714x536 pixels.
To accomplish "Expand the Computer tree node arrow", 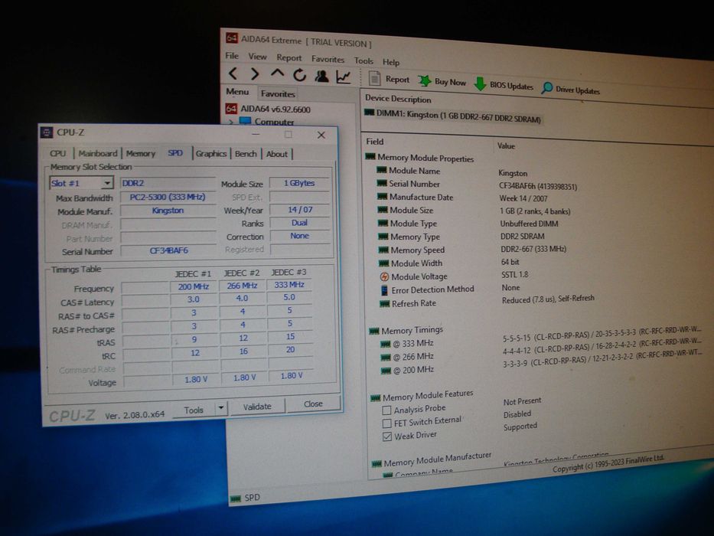I will point(231,122).
